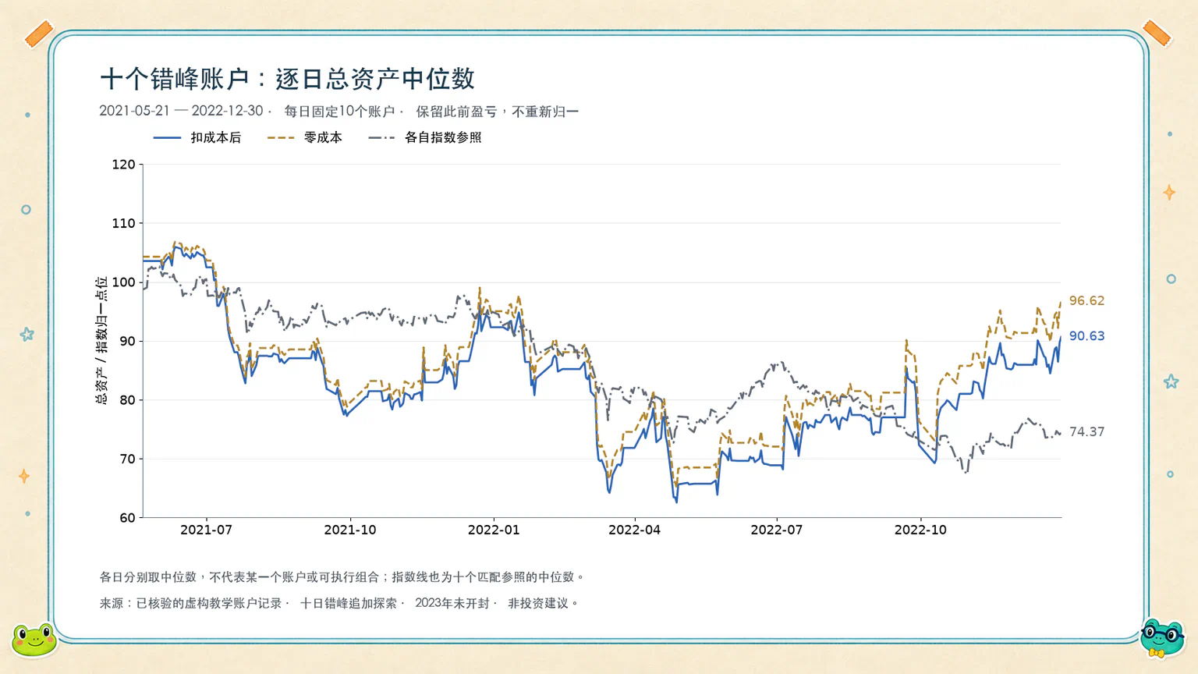Select the legend label 扣成本后
Screen dimensions: 1198x674
[x=216, y=137]
